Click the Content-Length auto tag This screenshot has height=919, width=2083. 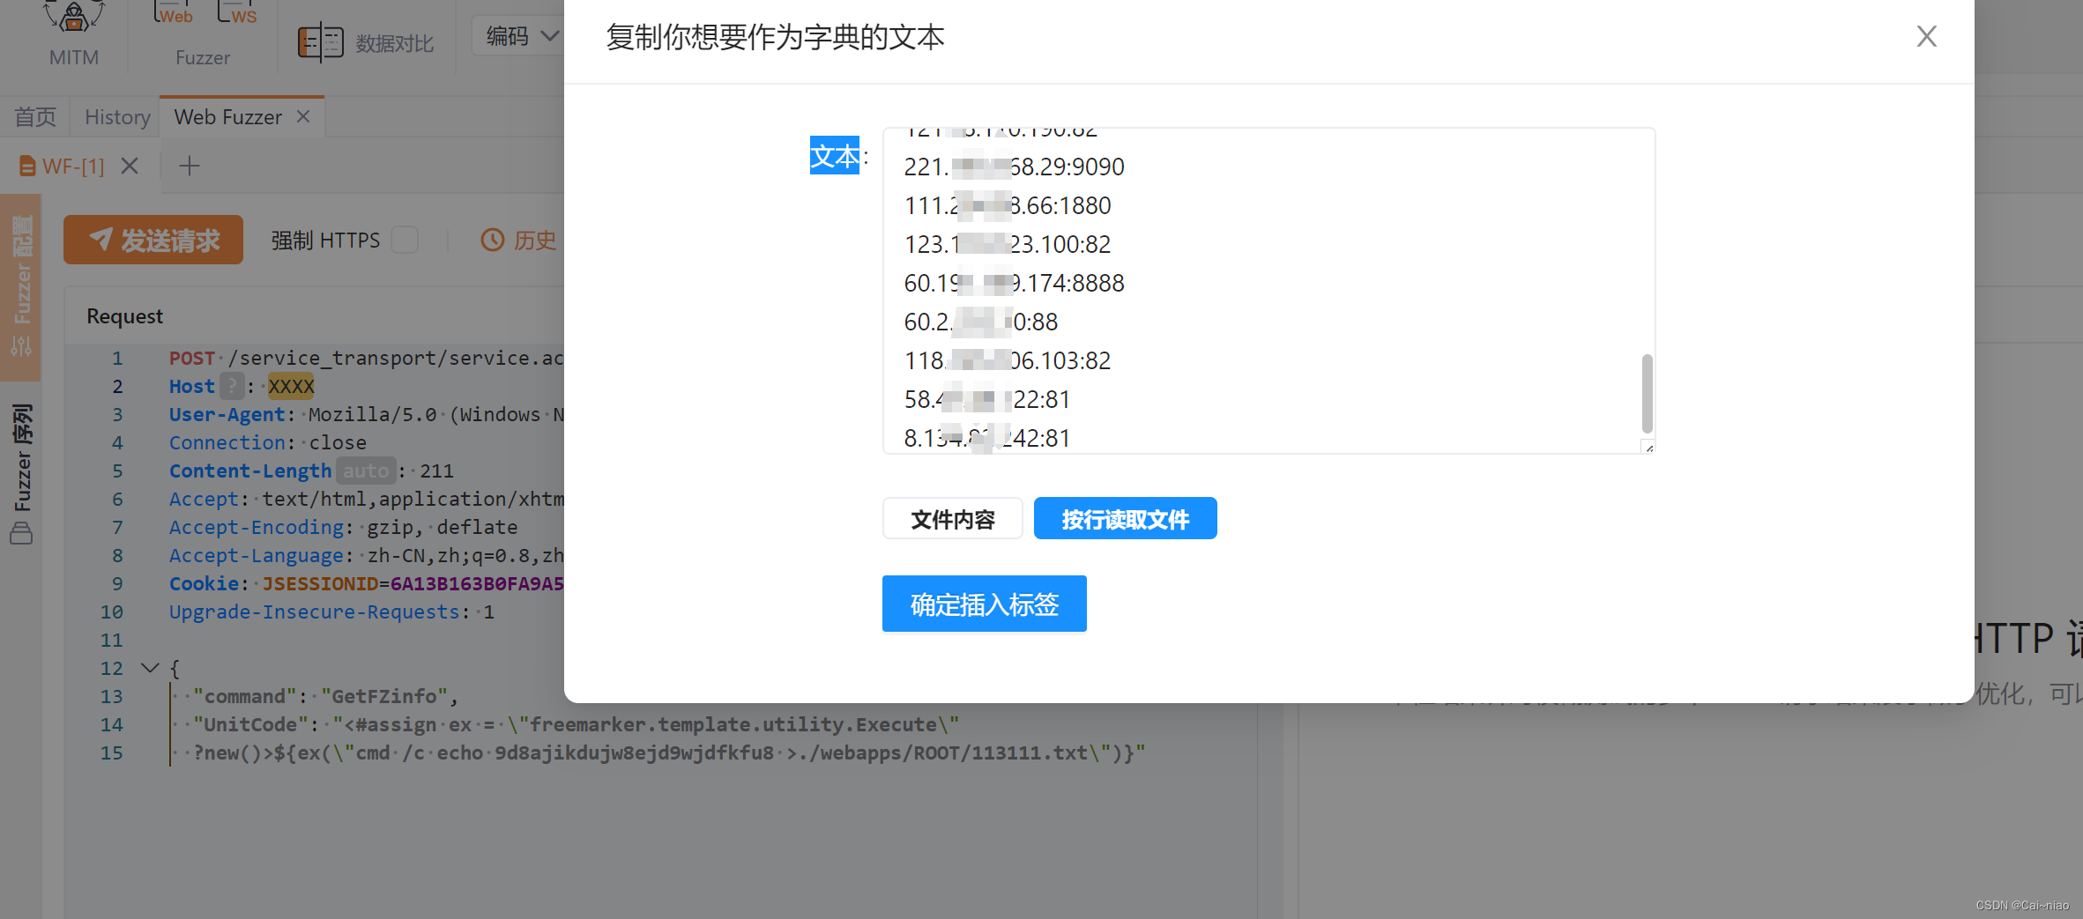pyautogui.click(x=365, y=471)
